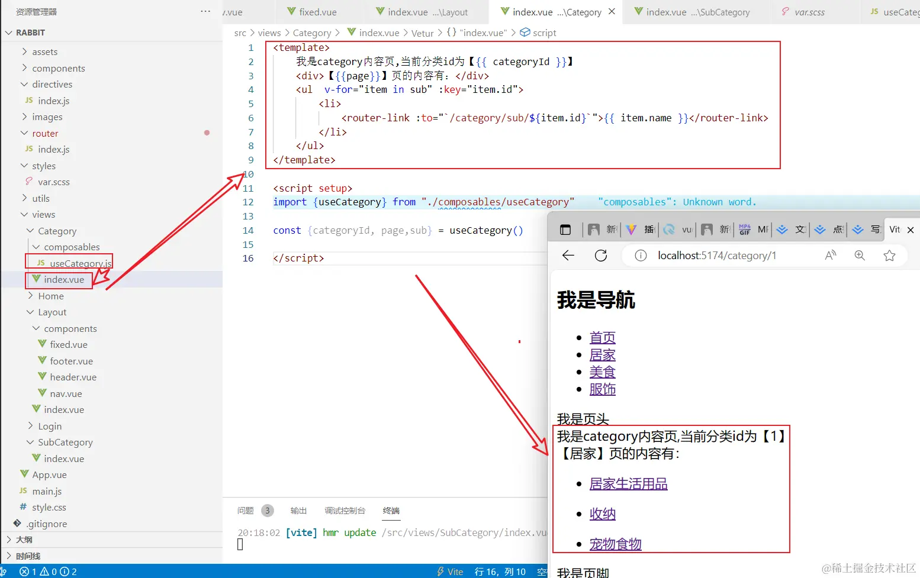
Task: Close the active Vite browser tab
Action: [x=911, y=230]
